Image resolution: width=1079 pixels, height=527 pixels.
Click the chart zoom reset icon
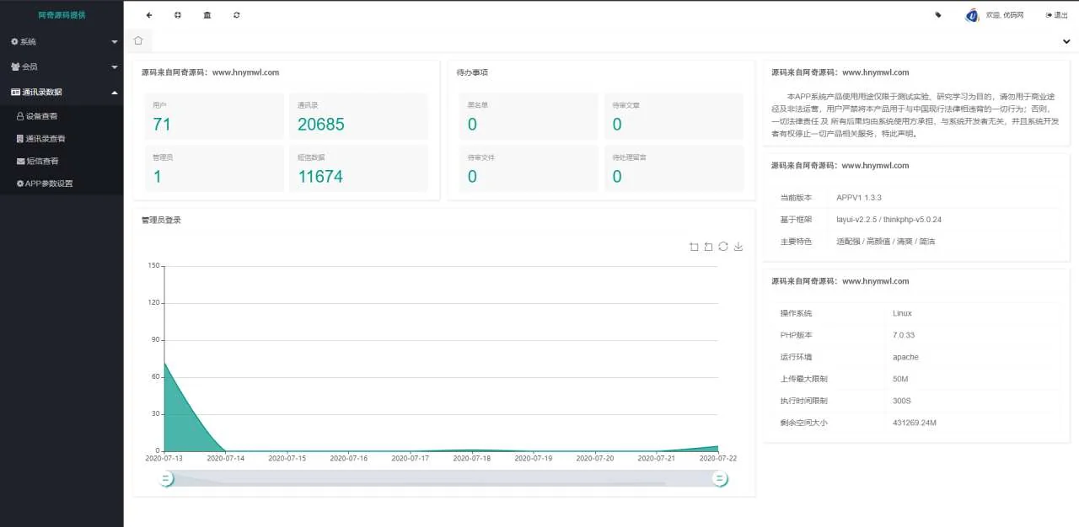[708, 247]
